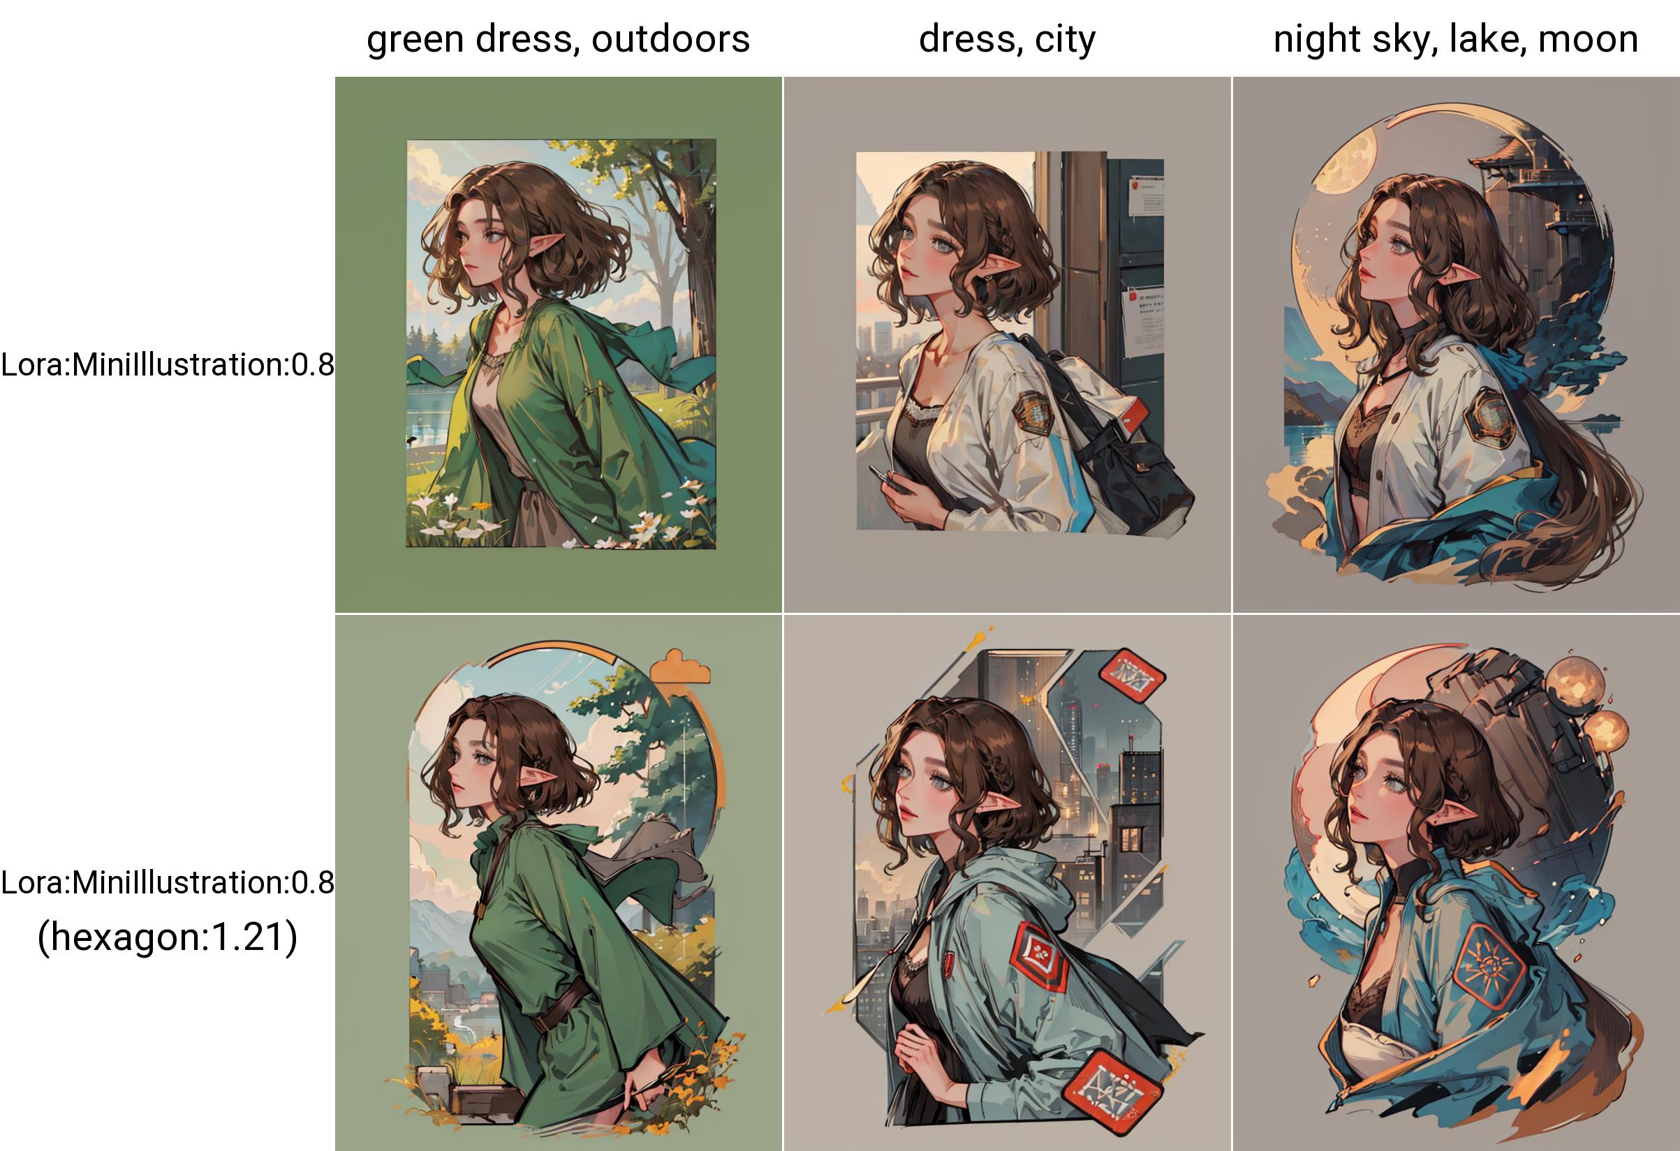Click the second row 'Lora:MiniIllustration:0.8' label
Image resolution: width=1680 pixels, height=1151 pixels.
point(167,883)
